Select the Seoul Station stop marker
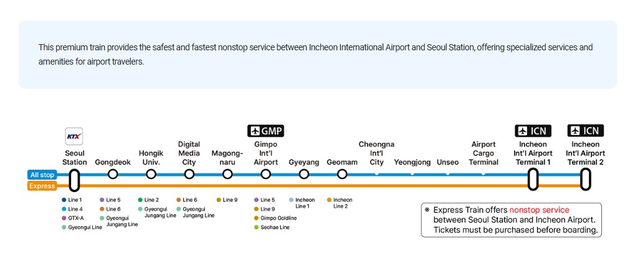633x256 pixels. pyautogui.click(x=74, y=180)
